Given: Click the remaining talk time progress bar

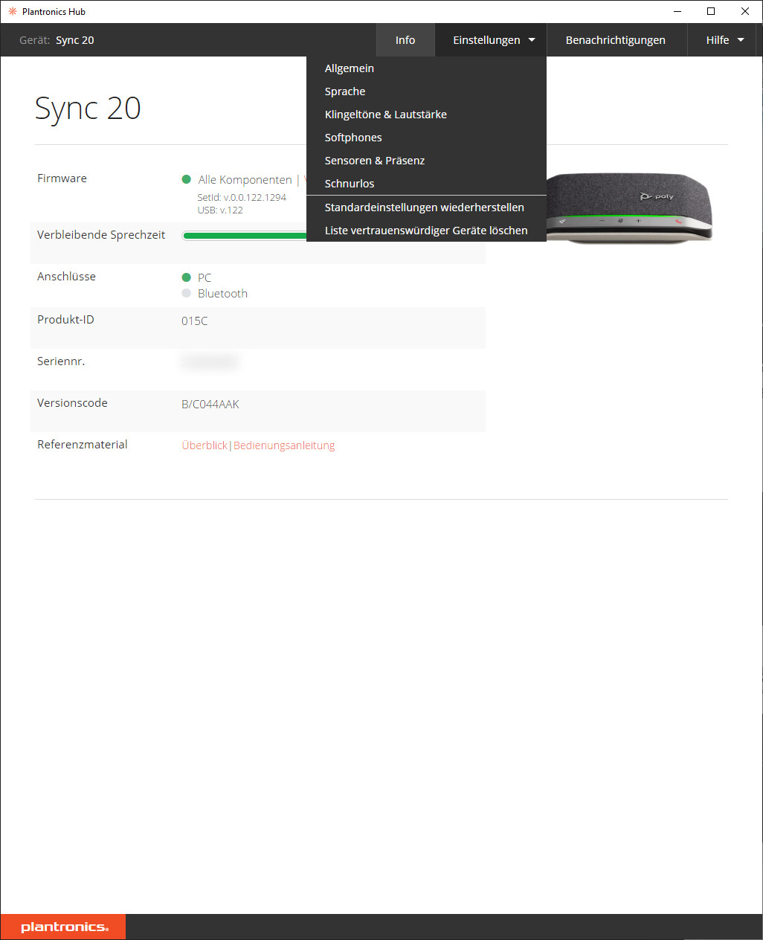Looking at the screenshot, I should [244, 236].
